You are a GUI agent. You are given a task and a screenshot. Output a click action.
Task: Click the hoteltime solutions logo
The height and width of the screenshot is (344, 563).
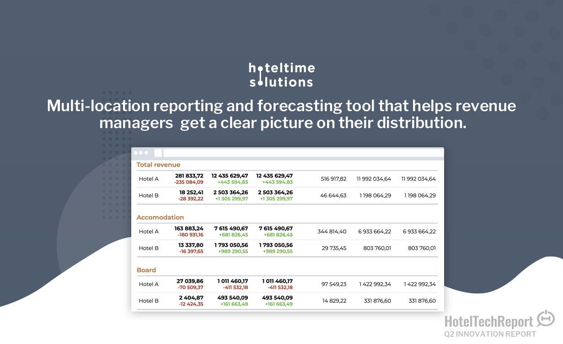[282, 75]
